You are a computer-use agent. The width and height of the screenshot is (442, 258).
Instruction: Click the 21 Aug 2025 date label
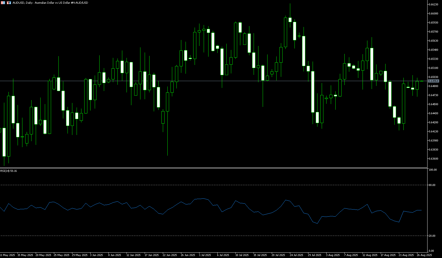pyautogui.click(x=406, y=255)
